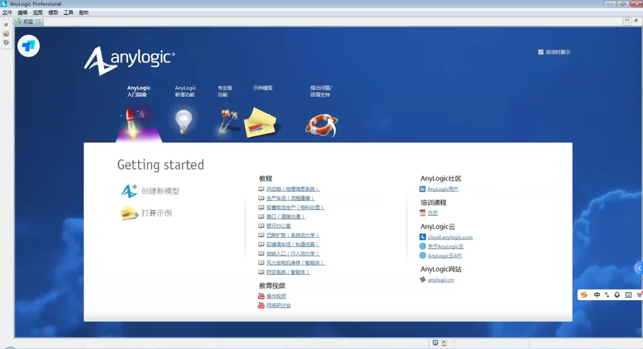The height and width of the screenshot is (349, 643).
Task: Open the 模型 menu
Action: pyautogui.click(x=53, y=12)
